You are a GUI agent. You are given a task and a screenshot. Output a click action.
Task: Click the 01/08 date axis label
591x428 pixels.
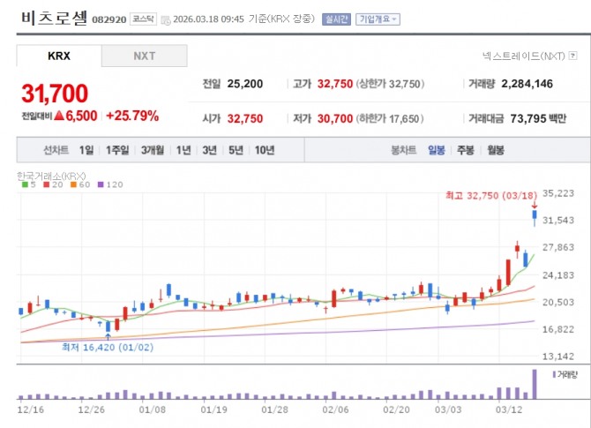pos(153,409)
